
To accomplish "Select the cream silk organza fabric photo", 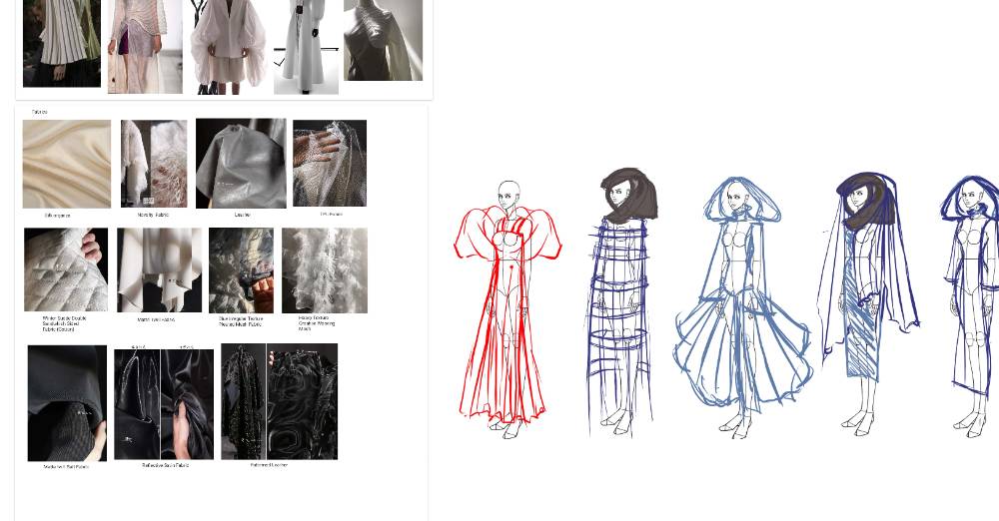I will [x=66, y=164].
